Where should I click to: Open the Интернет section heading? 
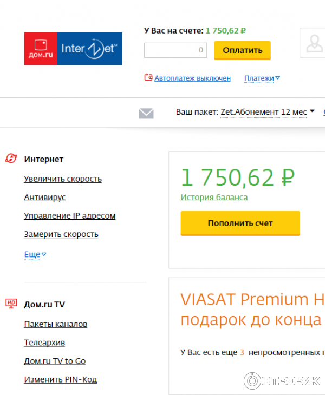[x=44, y=159]
